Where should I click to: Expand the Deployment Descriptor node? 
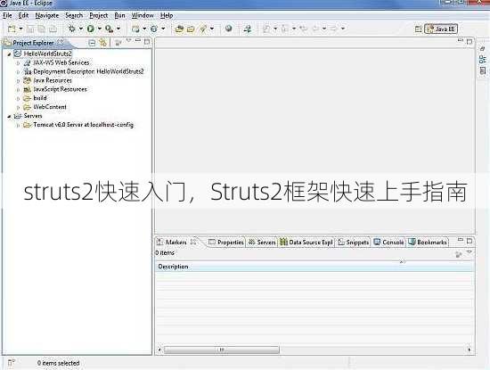pos(18,72)
